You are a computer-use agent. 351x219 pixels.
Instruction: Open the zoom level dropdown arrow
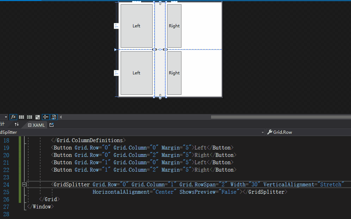[x=6, y=117]
